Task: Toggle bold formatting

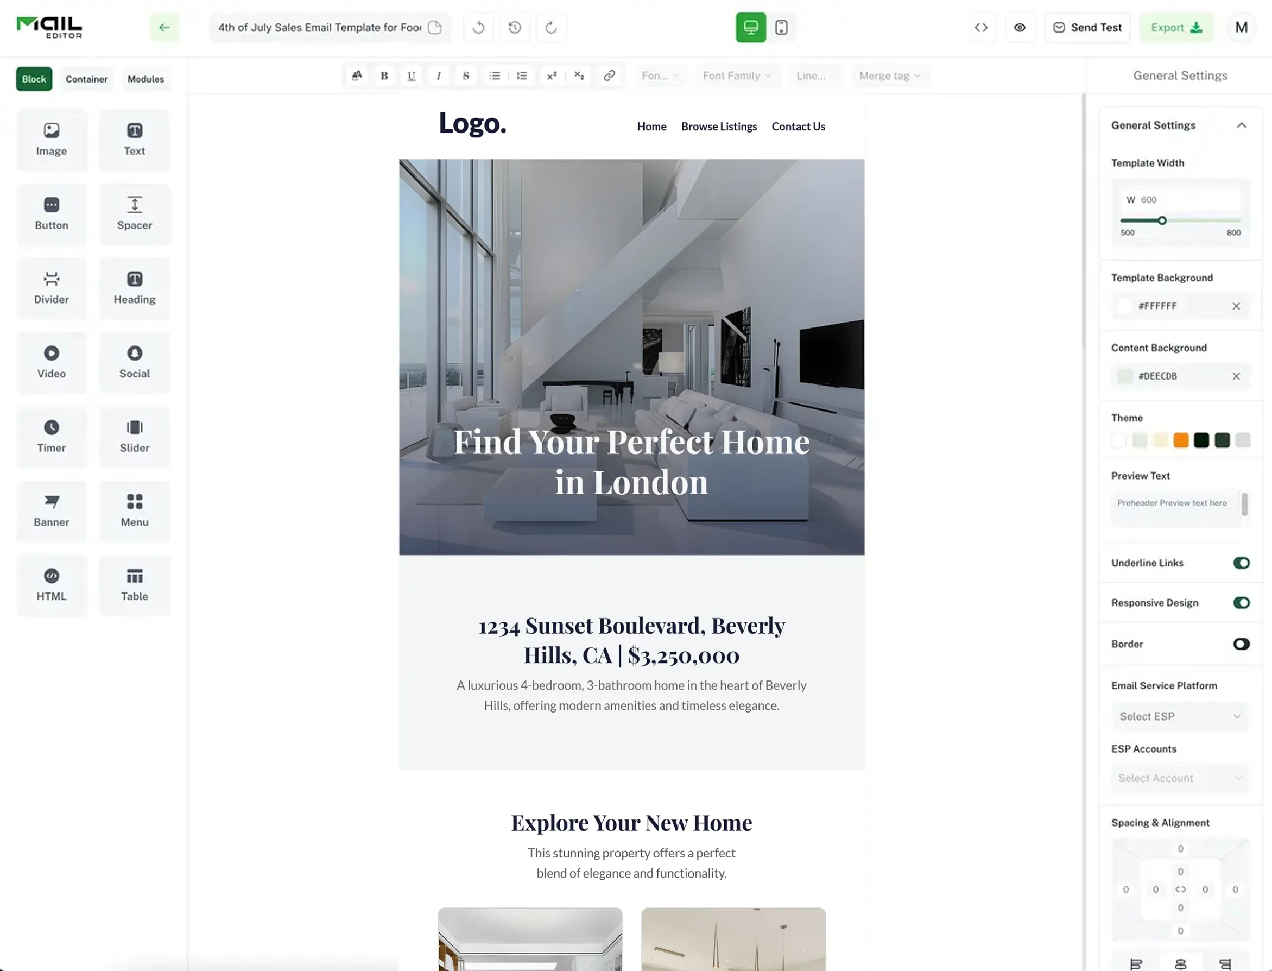Action: (384, 75)
